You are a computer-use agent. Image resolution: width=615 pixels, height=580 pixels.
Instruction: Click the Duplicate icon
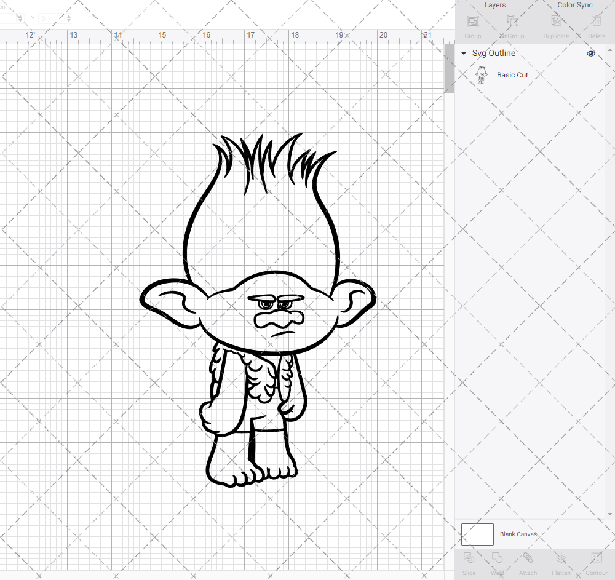click(556, 21)
